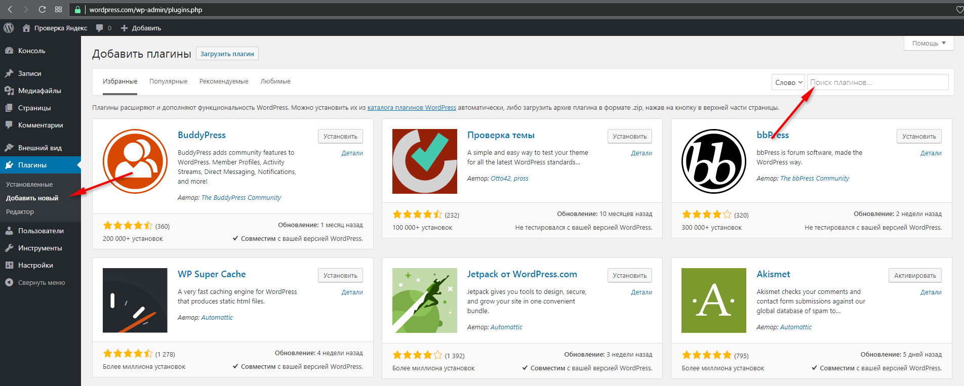Click the bbPress plugin logo
Screen dimensions: 964x386
coord(713,161)
